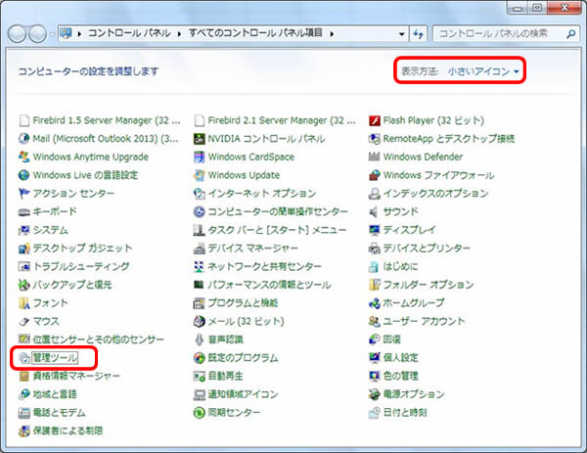This screenshot has width=587, height=453.
Task: Expand the arrow after すべてのコントロール パネル項目
Action: (x=332, y=34)
